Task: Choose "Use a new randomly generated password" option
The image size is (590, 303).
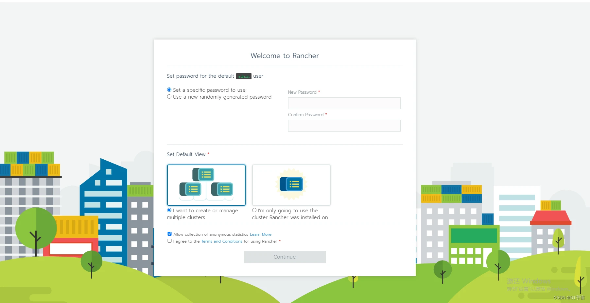Action: [169, 97]
